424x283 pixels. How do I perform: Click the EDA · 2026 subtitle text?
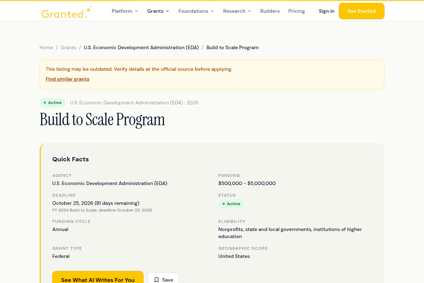click(x=134, y=103)
